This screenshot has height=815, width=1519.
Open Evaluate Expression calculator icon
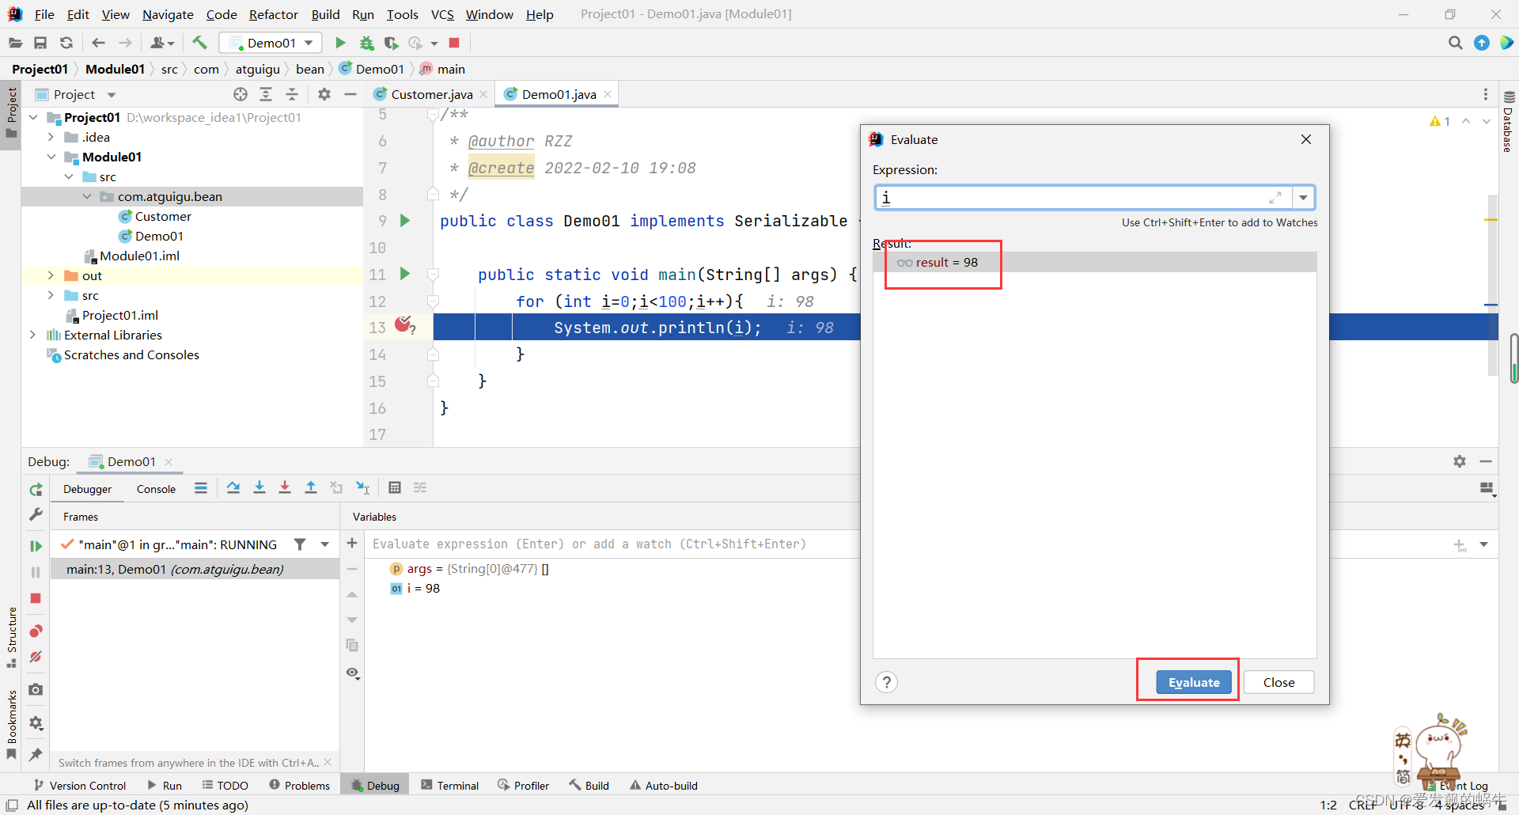point(395,487)
